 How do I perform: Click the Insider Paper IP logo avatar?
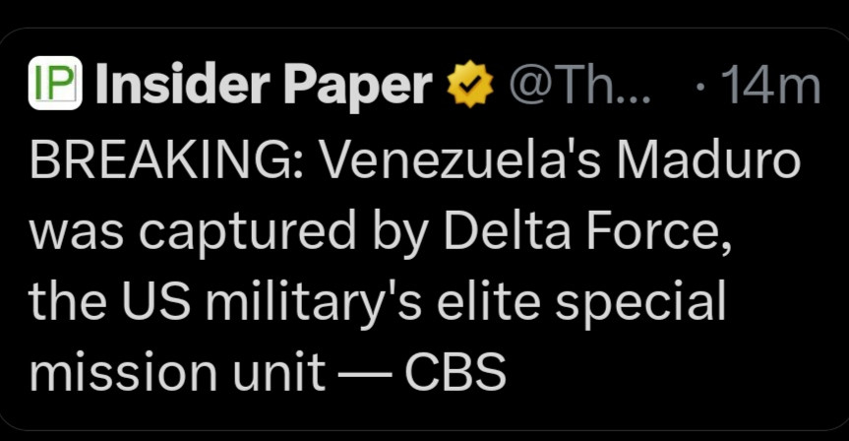point(55,87)
